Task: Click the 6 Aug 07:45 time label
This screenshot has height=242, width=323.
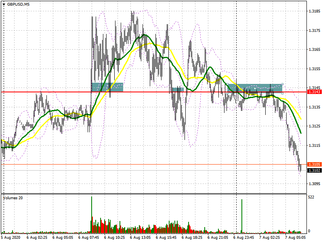Action: pos(88,238)
